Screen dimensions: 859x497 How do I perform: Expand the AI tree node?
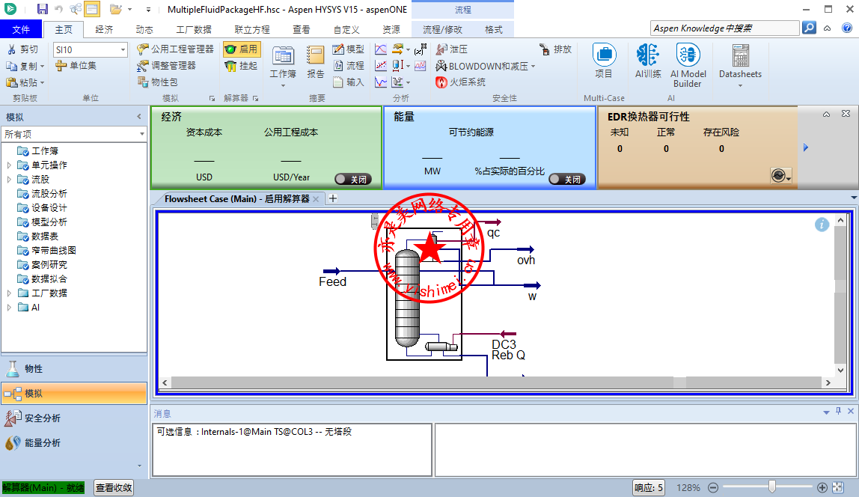(9, 308)
